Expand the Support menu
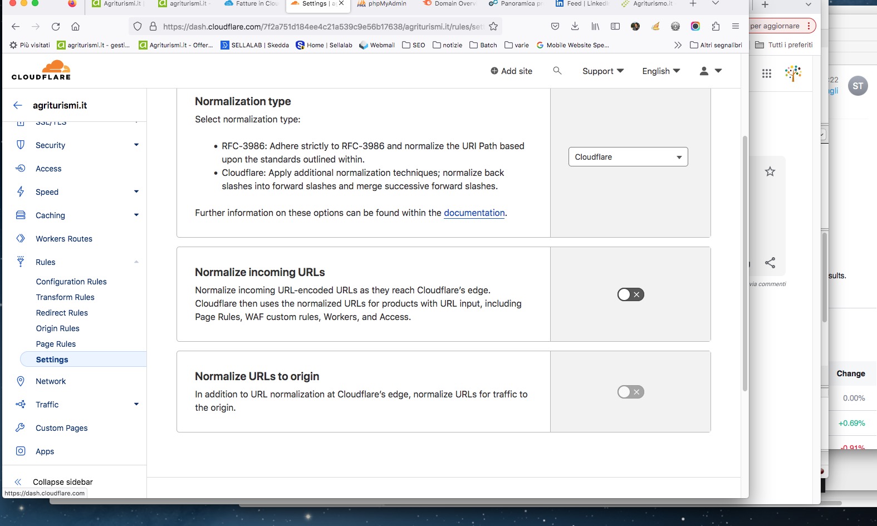Image resolution: width=877 pixels, height=526 pixels. coord(602,71)
